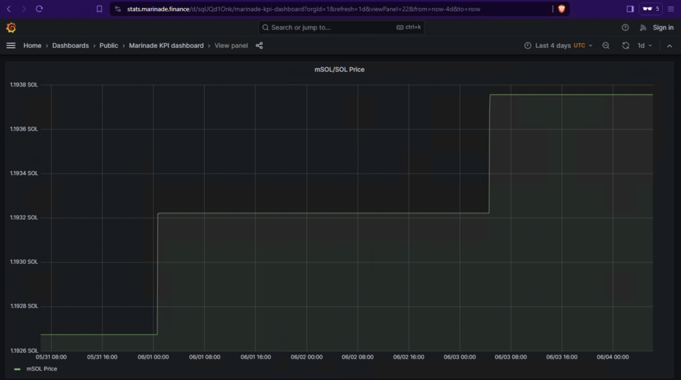Expand the 1d refresh interval dropdown

[x=645, y=45]
